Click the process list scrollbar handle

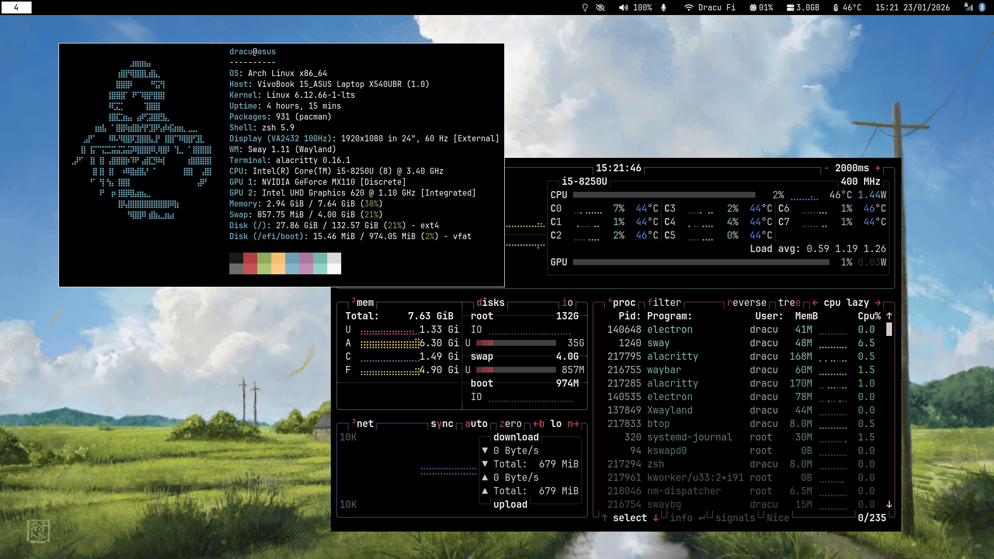889,329
